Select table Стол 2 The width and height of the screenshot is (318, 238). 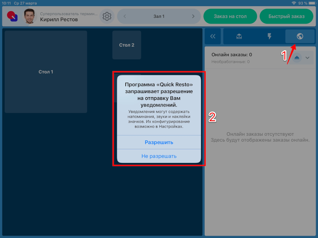pos(127,45)
